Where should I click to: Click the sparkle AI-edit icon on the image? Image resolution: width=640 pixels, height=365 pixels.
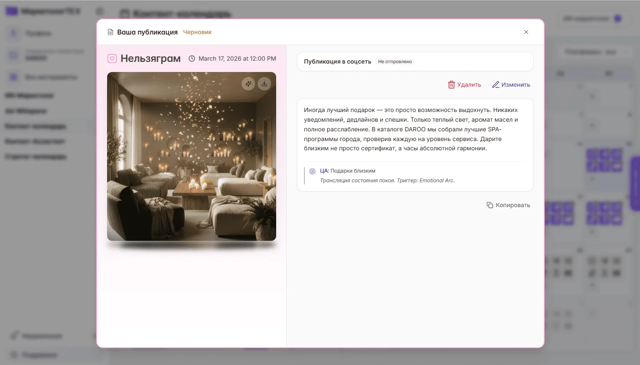(248, 84)
